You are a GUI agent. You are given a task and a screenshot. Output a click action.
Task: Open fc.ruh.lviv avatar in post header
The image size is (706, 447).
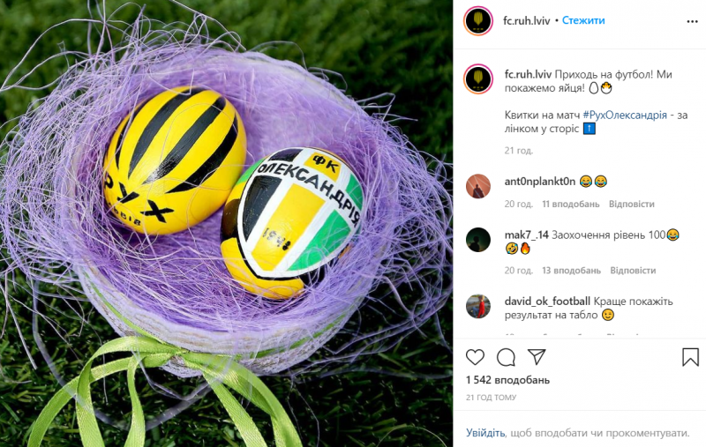tap(478, 20)
